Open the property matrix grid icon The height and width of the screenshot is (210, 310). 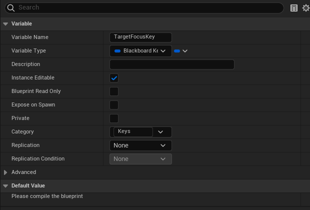coord(294,8)
